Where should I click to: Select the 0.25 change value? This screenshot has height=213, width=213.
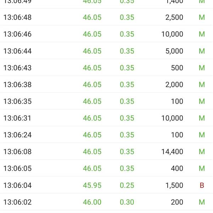[x=127, y=185]
